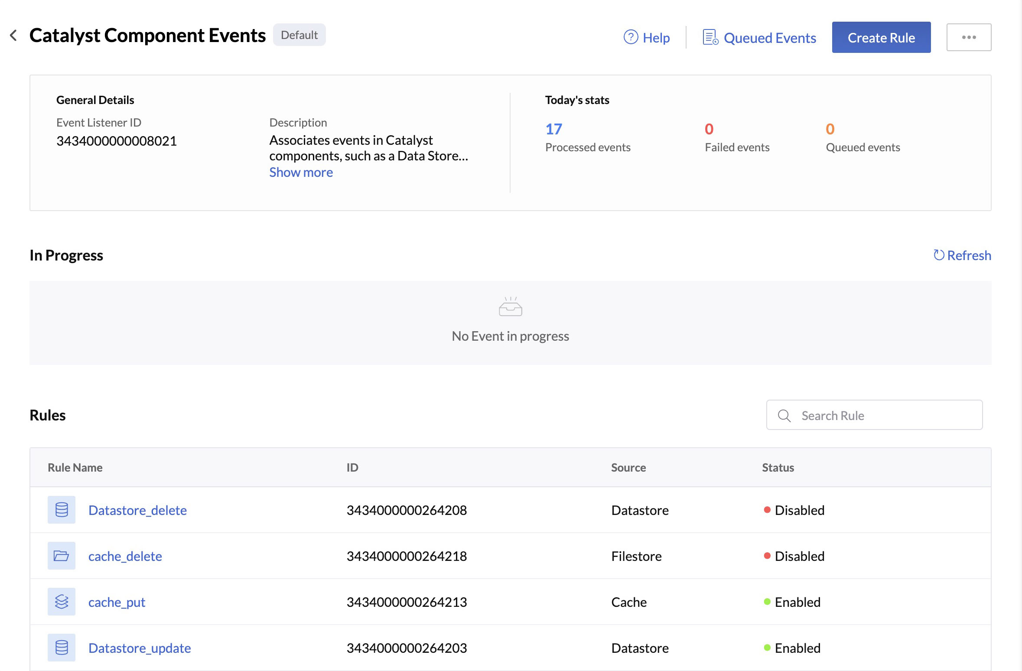Click the Datastore icon for Datastore_update rule
This screenshot has height=671, width=1022.
62,647
